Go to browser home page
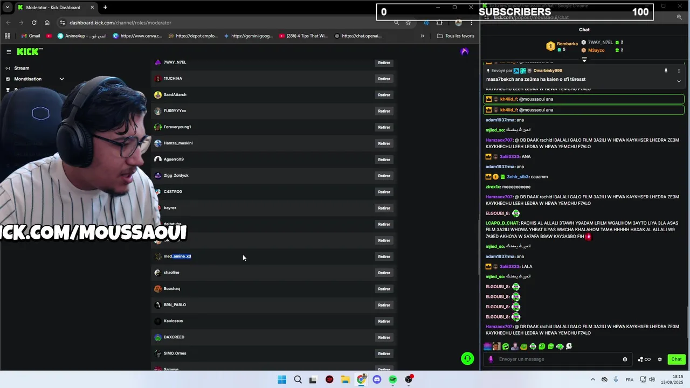The height and width of the screenshot is (388, 690). point(47,23)
